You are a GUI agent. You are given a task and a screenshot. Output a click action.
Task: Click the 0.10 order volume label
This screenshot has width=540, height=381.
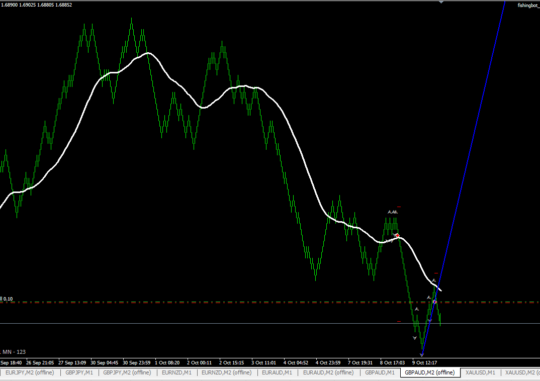8,299
